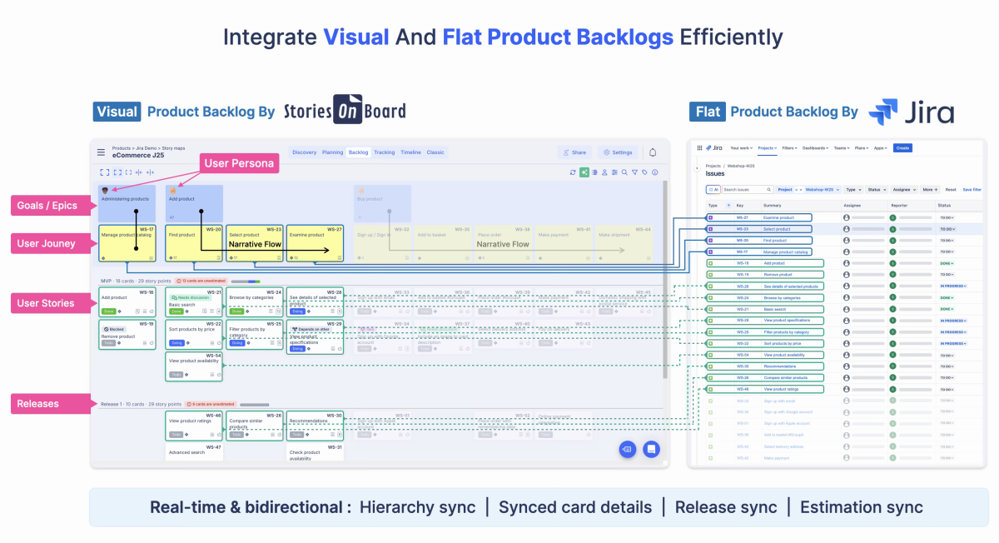Expand the Jira sidebar with the chevron

point(697,168)
